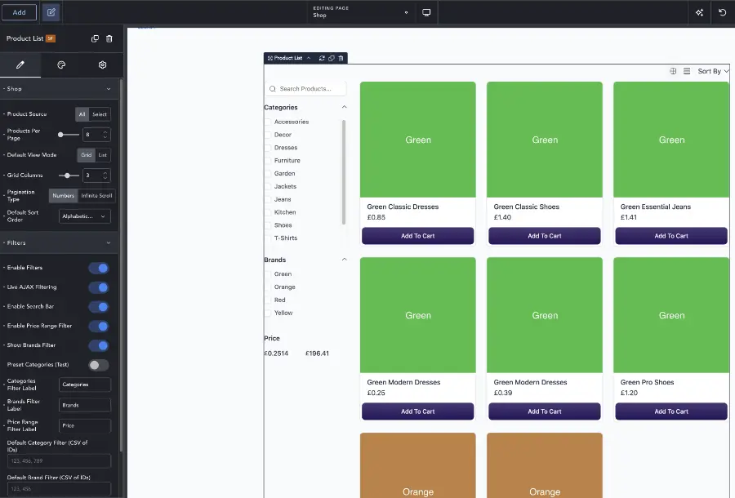The image size is (735, 498).
Task: Delete the Product List via panel trash icon
Action: click(x=109, y=38)
